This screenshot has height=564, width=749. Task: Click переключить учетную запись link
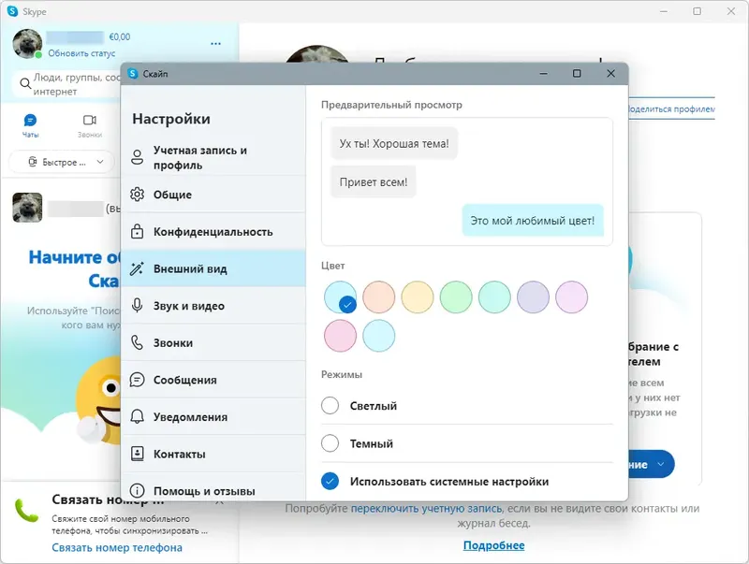(x=427, y=509)
